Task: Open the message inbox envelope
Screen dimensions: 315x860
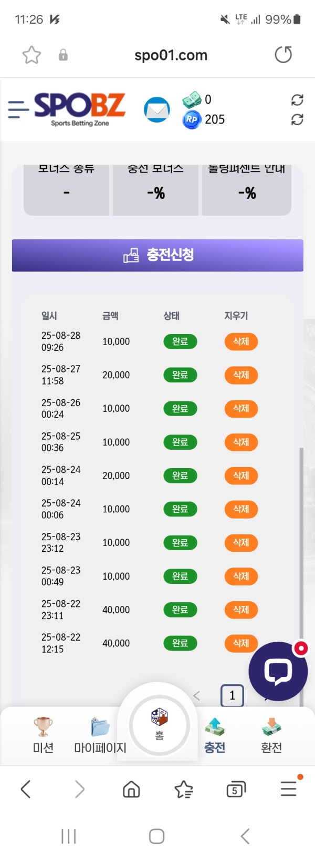Action: 157,109
